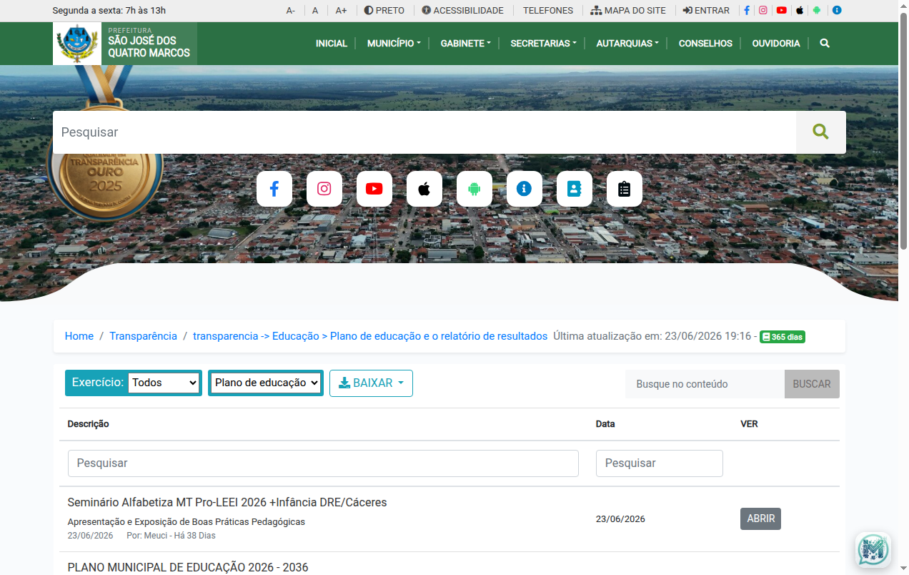Open Instagram from the top bar icons

tap(763, 11)
